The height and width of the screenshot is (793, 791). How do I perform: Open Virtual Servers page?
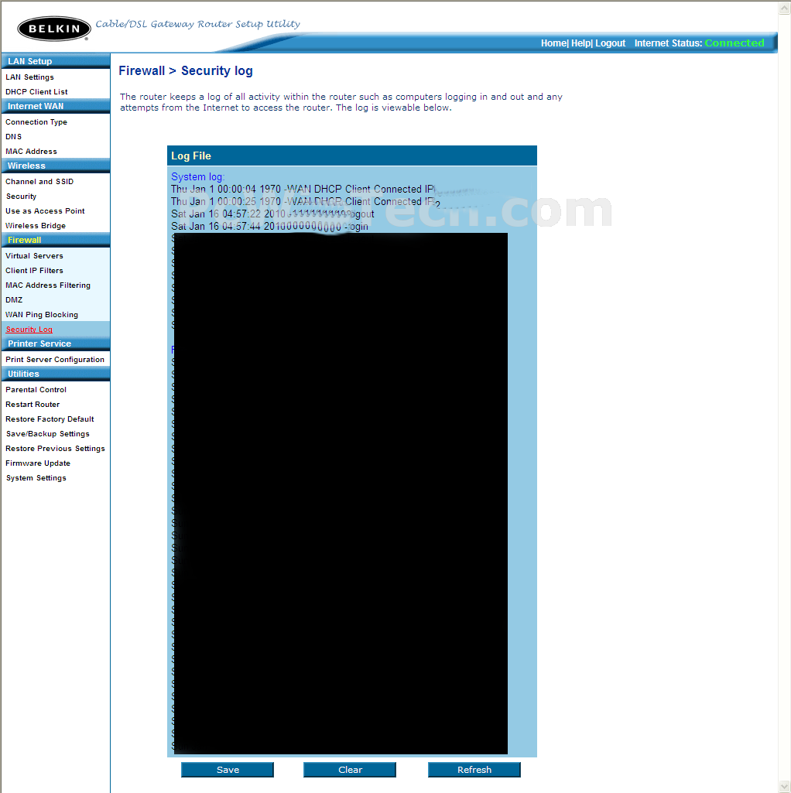(x=34, y=256)
